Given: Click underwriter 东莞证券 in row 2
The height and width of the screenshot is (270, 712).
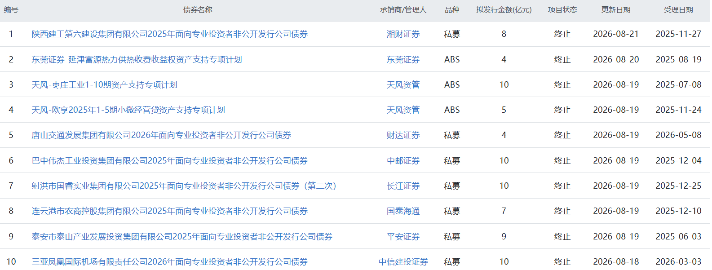Looking at the screenshot, I should [x=403, y=59].
